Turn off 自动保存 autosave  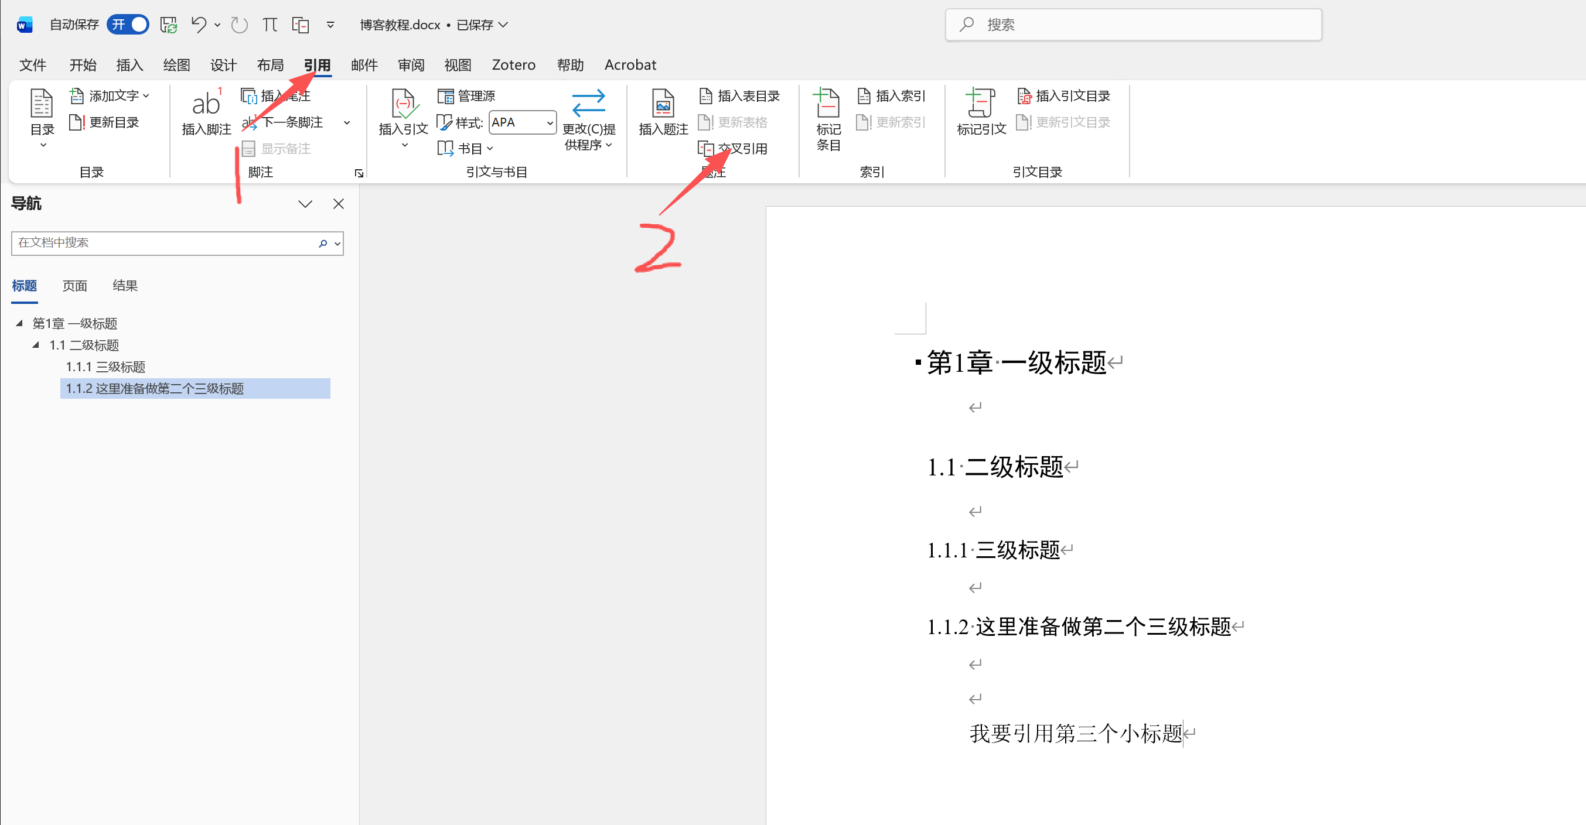128,25
